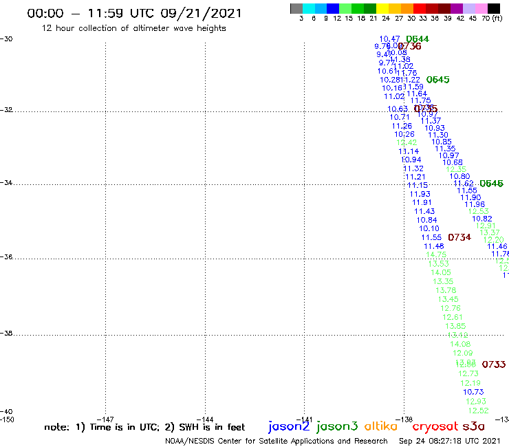
Task: Click the 12.52 value at track bottom
Action: pyautogui.click(x=478, y=411)
